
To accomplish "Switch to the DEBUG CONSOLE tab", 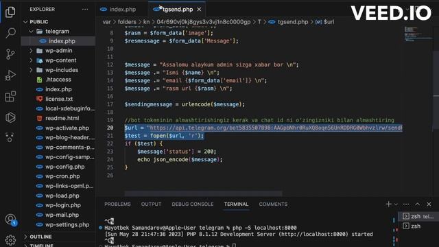I will pyautogui.click(x=193, y=204).
